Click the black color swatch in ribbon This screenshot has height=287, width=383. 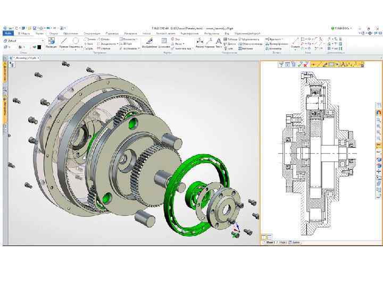(x=39, y=47)
